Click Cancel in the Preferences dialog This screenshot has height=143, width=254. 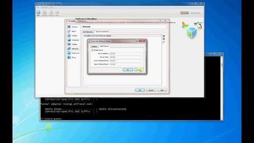(151, 90)
